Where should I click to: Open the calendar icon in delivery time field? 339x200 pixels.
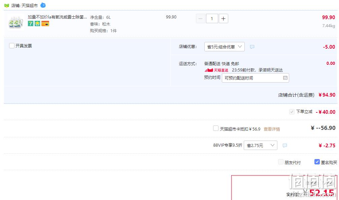285,78
